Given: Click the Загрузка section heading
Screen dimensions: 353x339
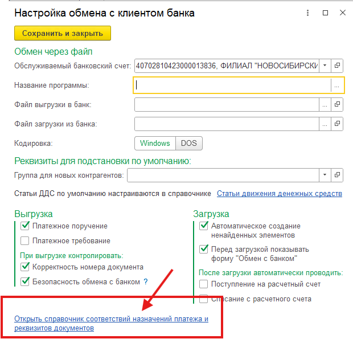Looking at the screenshot, I should (x=211, y=214).
